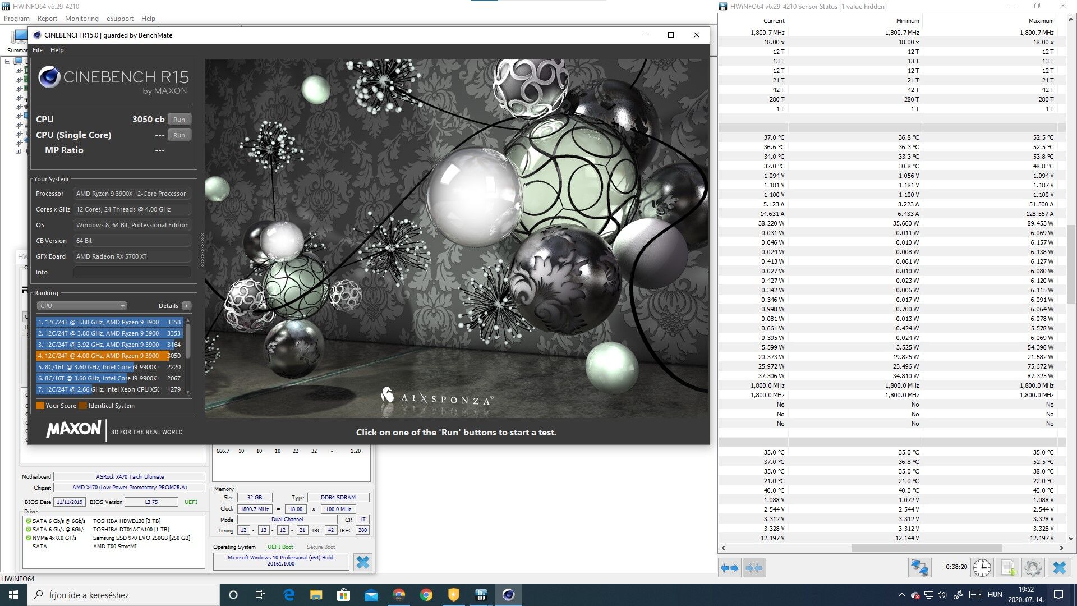The image size is (1077, 606).
Task: Open the Windows notification center
Action: point(1058,595)
